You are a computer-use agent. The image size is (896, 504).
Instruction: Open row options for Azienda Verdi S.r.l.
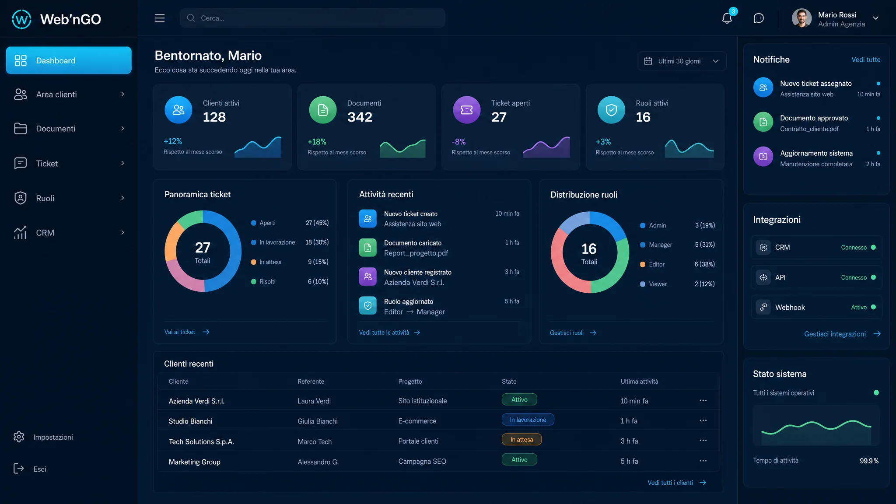[x=703, y=400]
